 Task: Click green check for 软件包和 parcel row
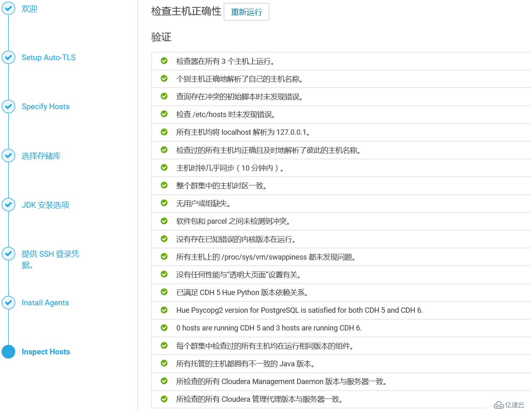click(164, 221)
